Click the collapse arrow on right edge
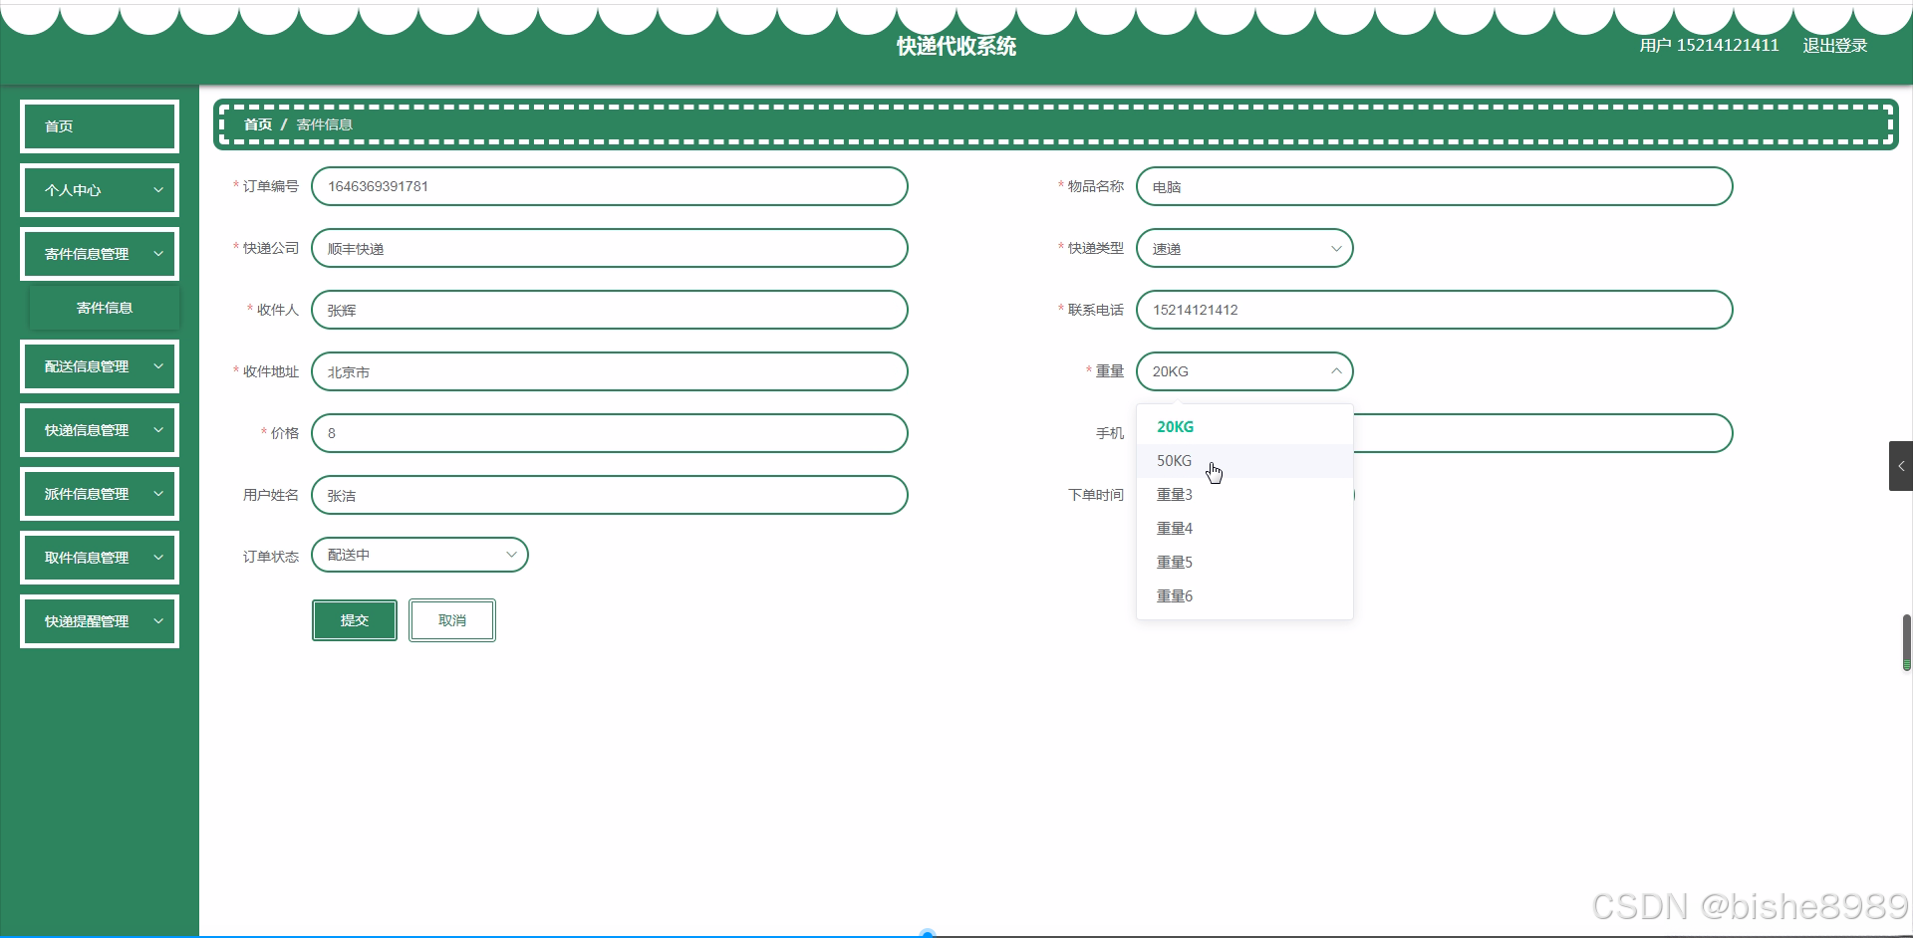The width and height of the screenshot is (1913, 938). tap(1901, 465)
